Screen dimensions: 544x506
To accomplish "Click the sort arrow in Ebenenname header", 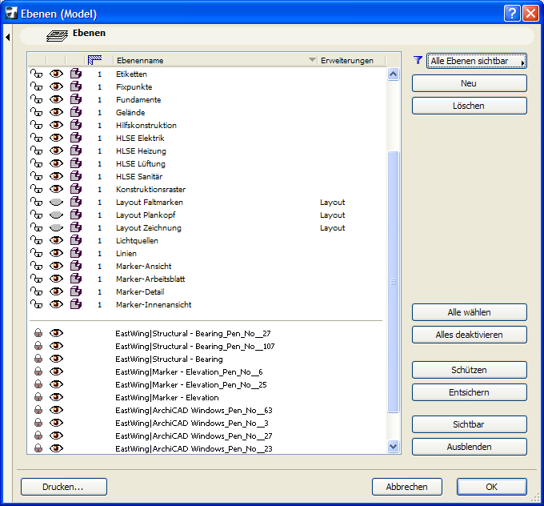I will (x=312, y=60).
